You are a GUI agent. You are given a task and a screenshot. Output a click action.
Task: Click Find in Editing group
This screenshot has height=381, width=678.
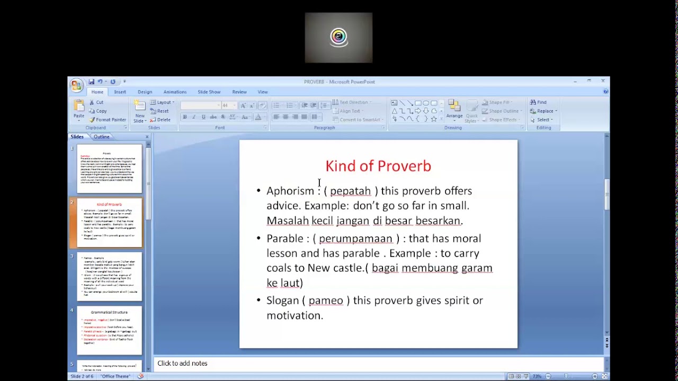click(538, 102)
